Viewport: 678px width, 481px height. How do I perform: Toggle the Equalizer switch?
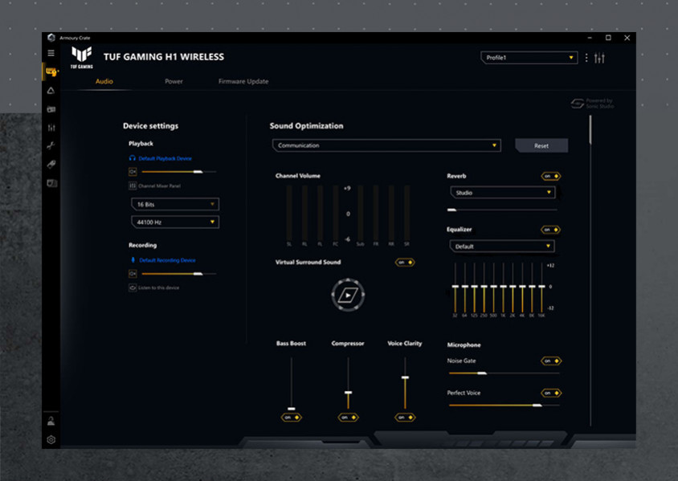point(551,230)
